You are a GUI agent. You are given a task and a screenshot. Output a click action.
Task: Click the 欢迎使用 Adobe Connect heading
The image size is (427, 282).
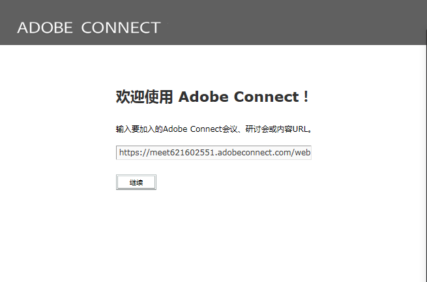(x=212, y=97)
